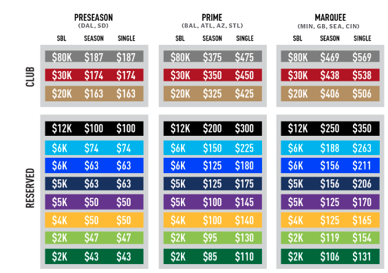Click the PRESEASON heading
Viewport: 388px width, 273px height.
[94, 18]
